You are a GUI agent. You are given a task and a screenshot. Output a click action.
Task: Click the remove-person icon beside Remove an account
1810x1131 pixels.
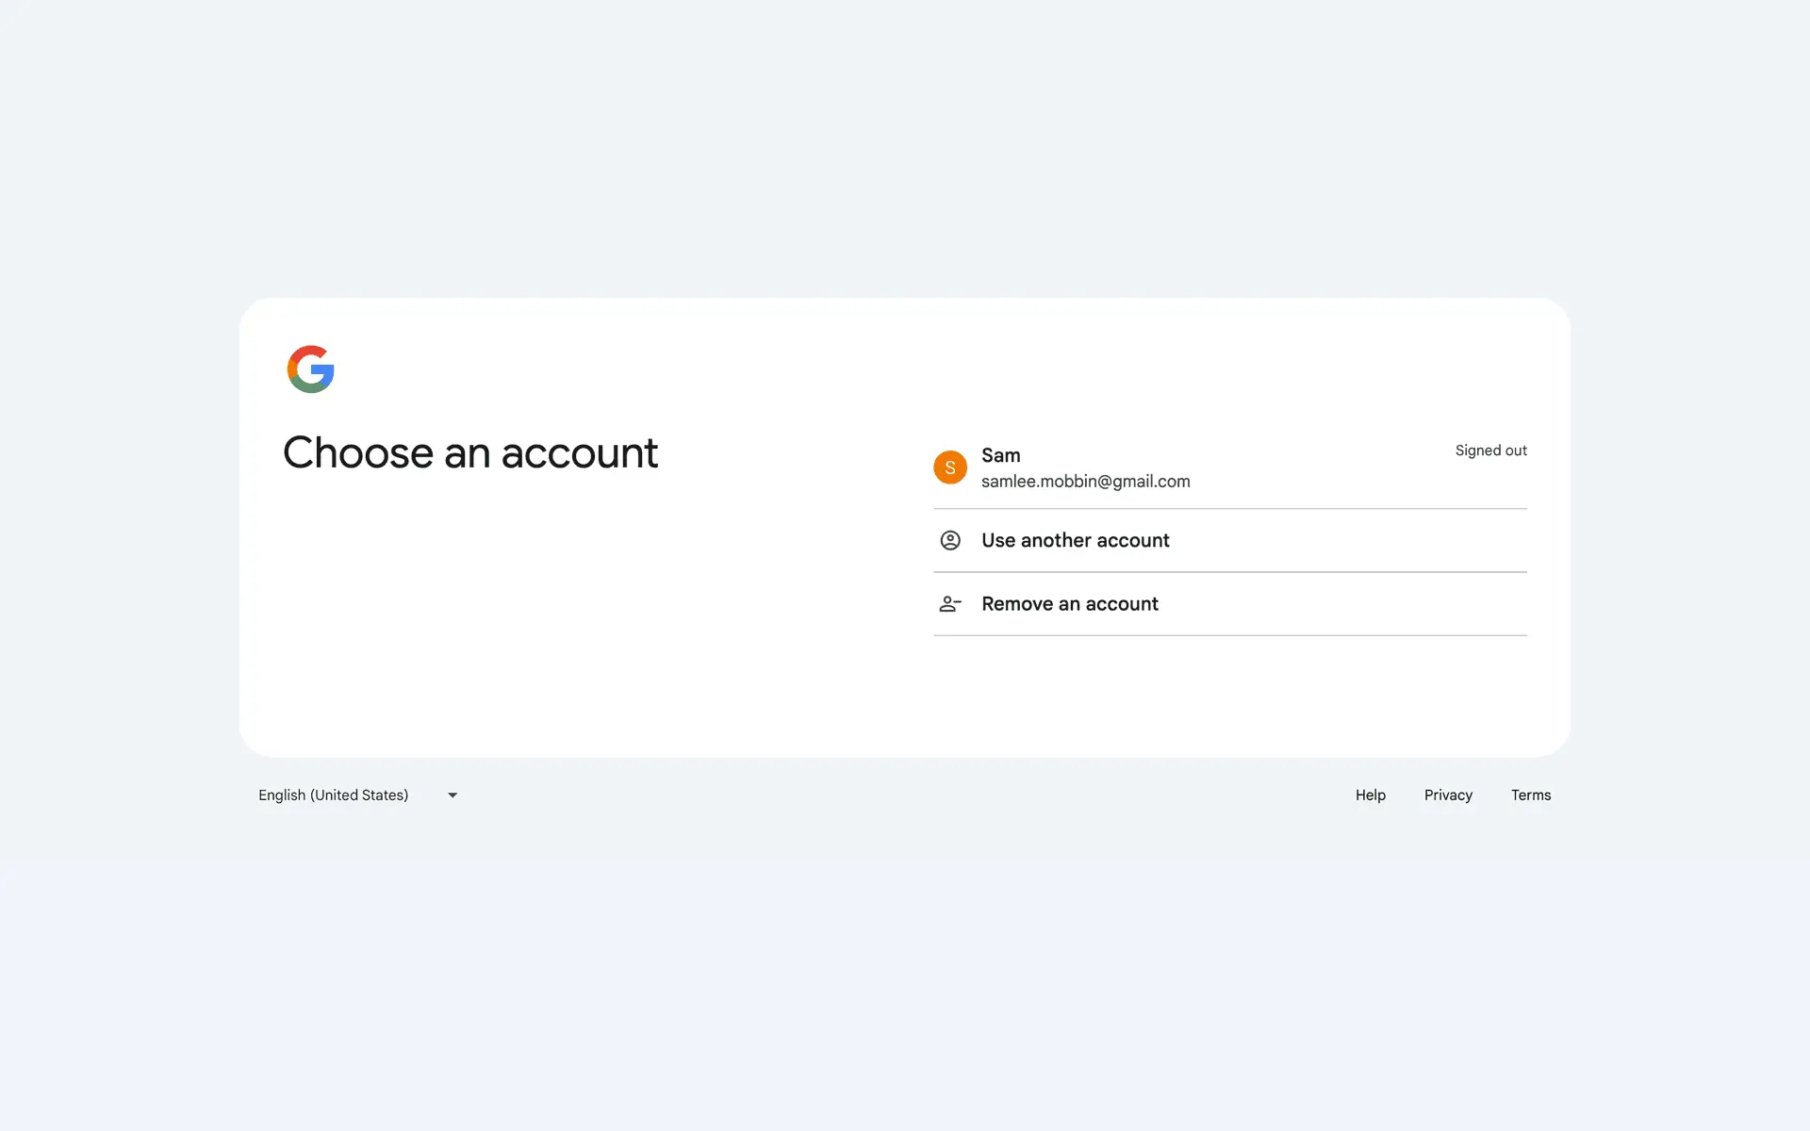pyautogui.click(x=949, y=604)
